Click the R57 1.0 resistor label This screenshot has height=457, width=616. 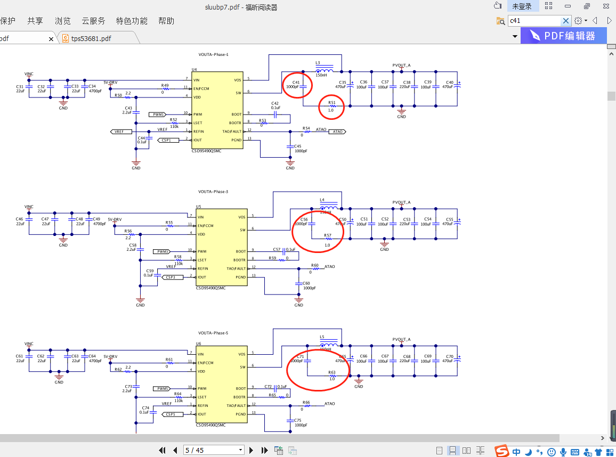click(328, 240)
